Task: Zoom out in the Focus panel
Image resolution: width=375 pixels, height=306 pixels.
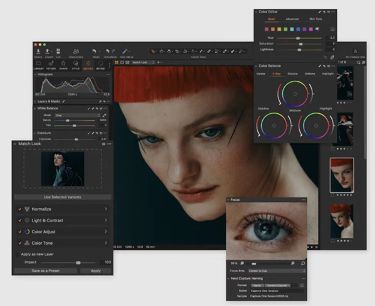Action: pos(242,263)
